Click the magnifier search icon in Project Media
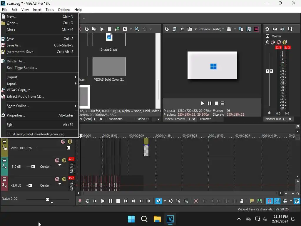This screenshot has width=301, height=226. point(137,29)
